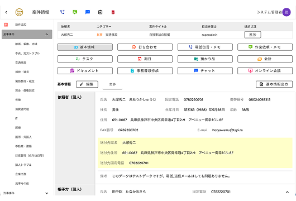The image size is (296, 201).
Task: Click client landline number 0782220701
Action: click(x=193, y=99)
